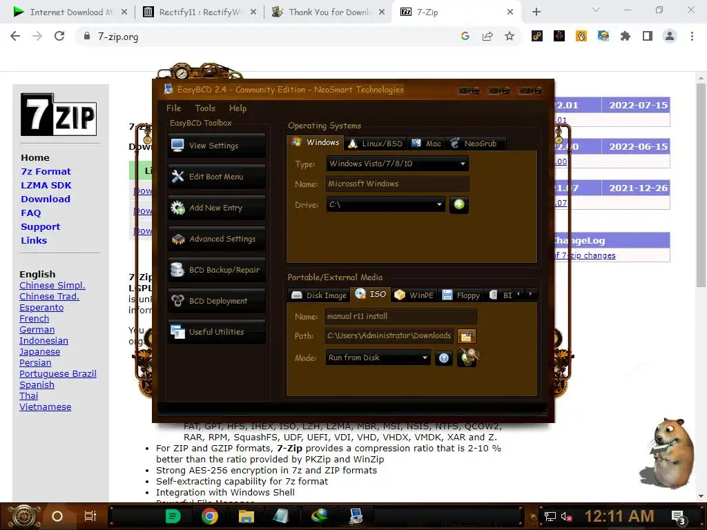This screenshot has width=707, height=530.
Task: Open View Settings in EasyBCD Toolbox
Action: click(216, 146)
